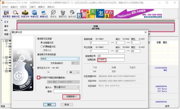Click the end 扇区 field showing 24

(136, 51)
